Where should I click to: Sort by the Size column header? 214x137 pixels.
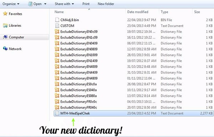click(197, 12)
